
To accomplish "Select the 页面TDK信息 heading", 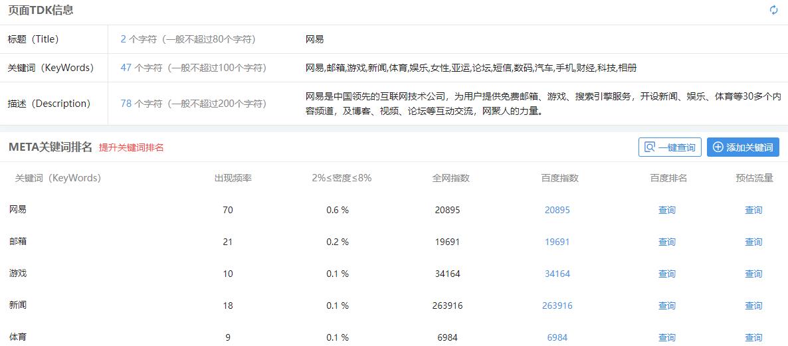I will (41, 10).
